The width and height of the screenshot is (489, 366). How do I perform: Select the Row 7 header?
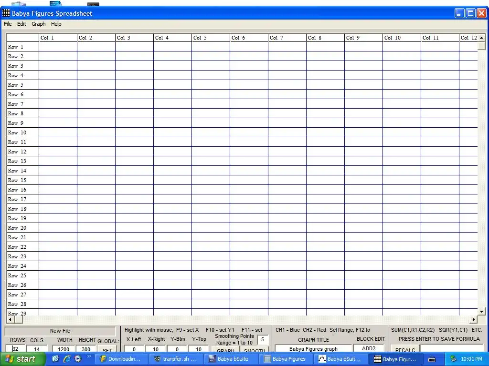tap(23, 104)
